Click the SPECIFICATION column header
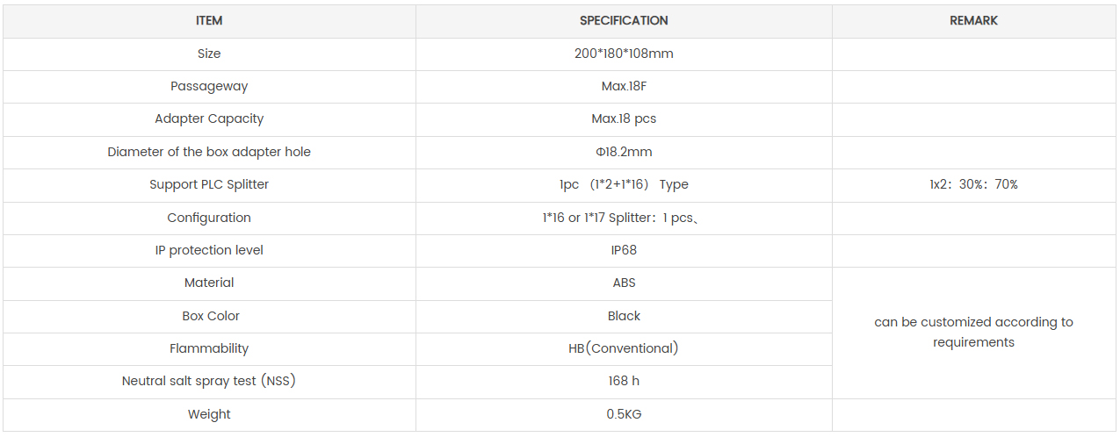 point(624,21)
